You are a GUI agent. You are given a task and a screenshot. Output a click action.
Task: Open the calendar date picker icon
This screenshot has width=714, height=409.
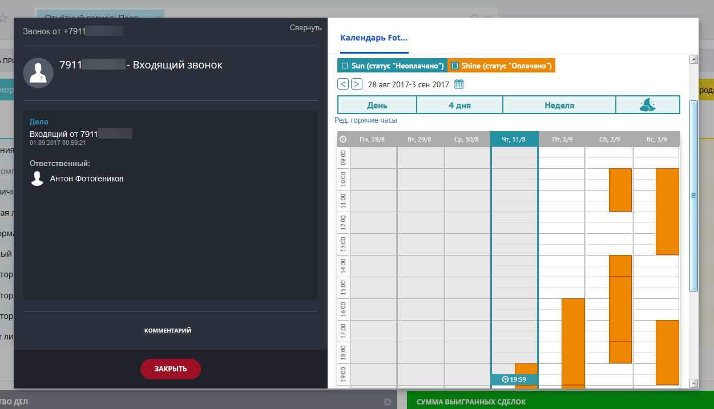click(x=459, y=84)
